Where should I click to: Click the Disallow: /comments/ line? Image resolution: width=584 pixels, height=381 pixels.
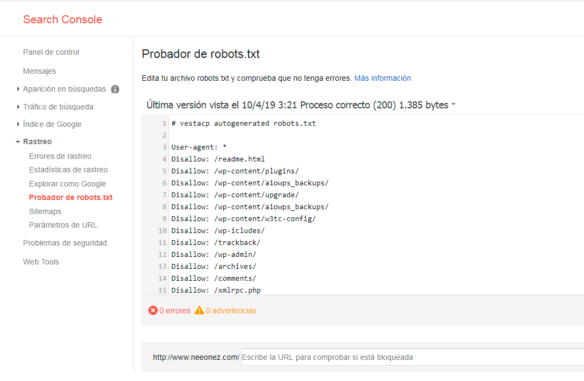214,278
